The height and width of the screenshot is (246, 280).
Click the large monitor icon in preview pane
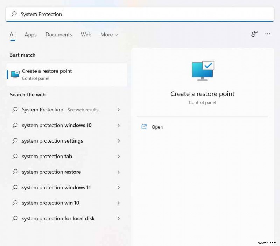coord(202,70)
